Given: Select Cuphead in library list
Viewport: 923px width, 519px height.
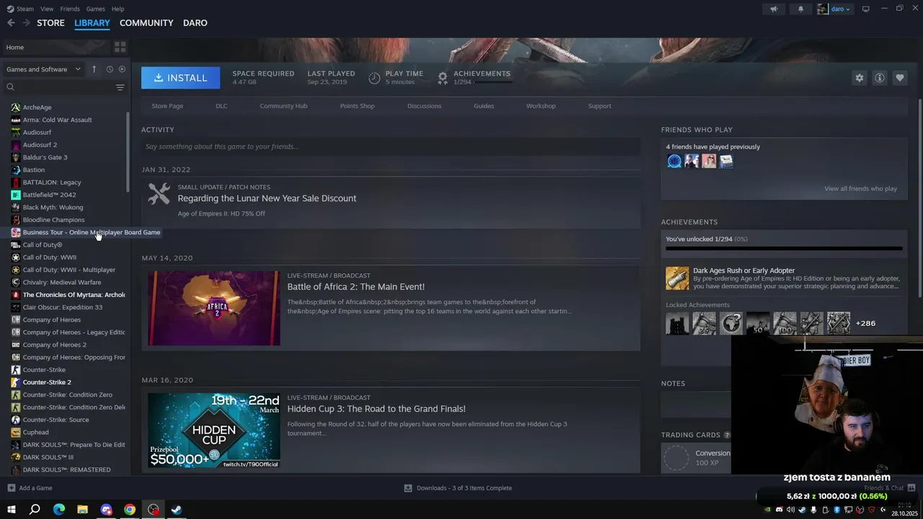Looking at the screenshot, I should pyautogui.click(x=36, y=432).
